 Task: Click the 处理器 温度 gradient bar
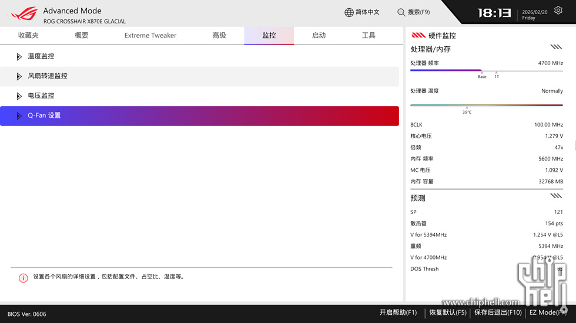[x=486, y=105]
